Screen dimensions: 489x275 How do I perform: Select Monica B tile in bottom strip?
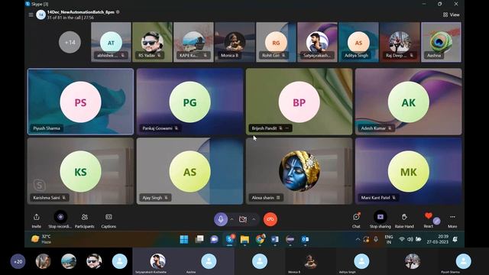coord(311,261)
